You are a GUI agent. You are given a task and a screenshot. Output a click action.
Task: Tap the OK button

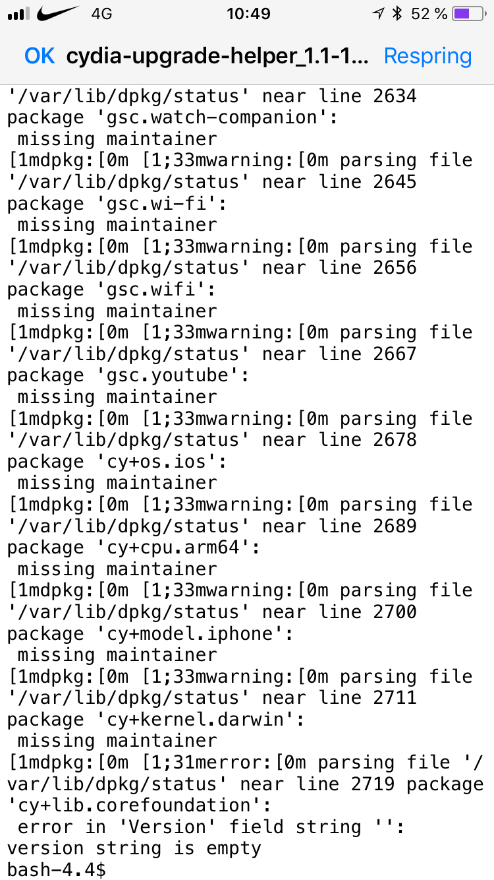pyautogui.click(x=40, y=56)
